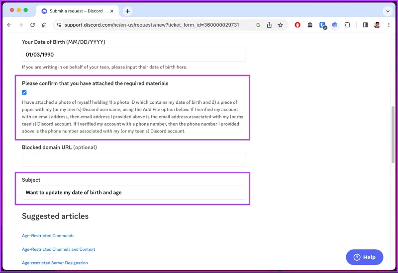Image resolution: width=398 pixels, height=273 pixels.
Task: Open Chrome three-dot menu
Action: (x=389, y=25)
